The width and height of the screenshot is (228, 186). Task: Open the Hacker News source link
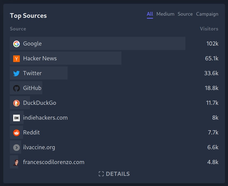point(40,58)
